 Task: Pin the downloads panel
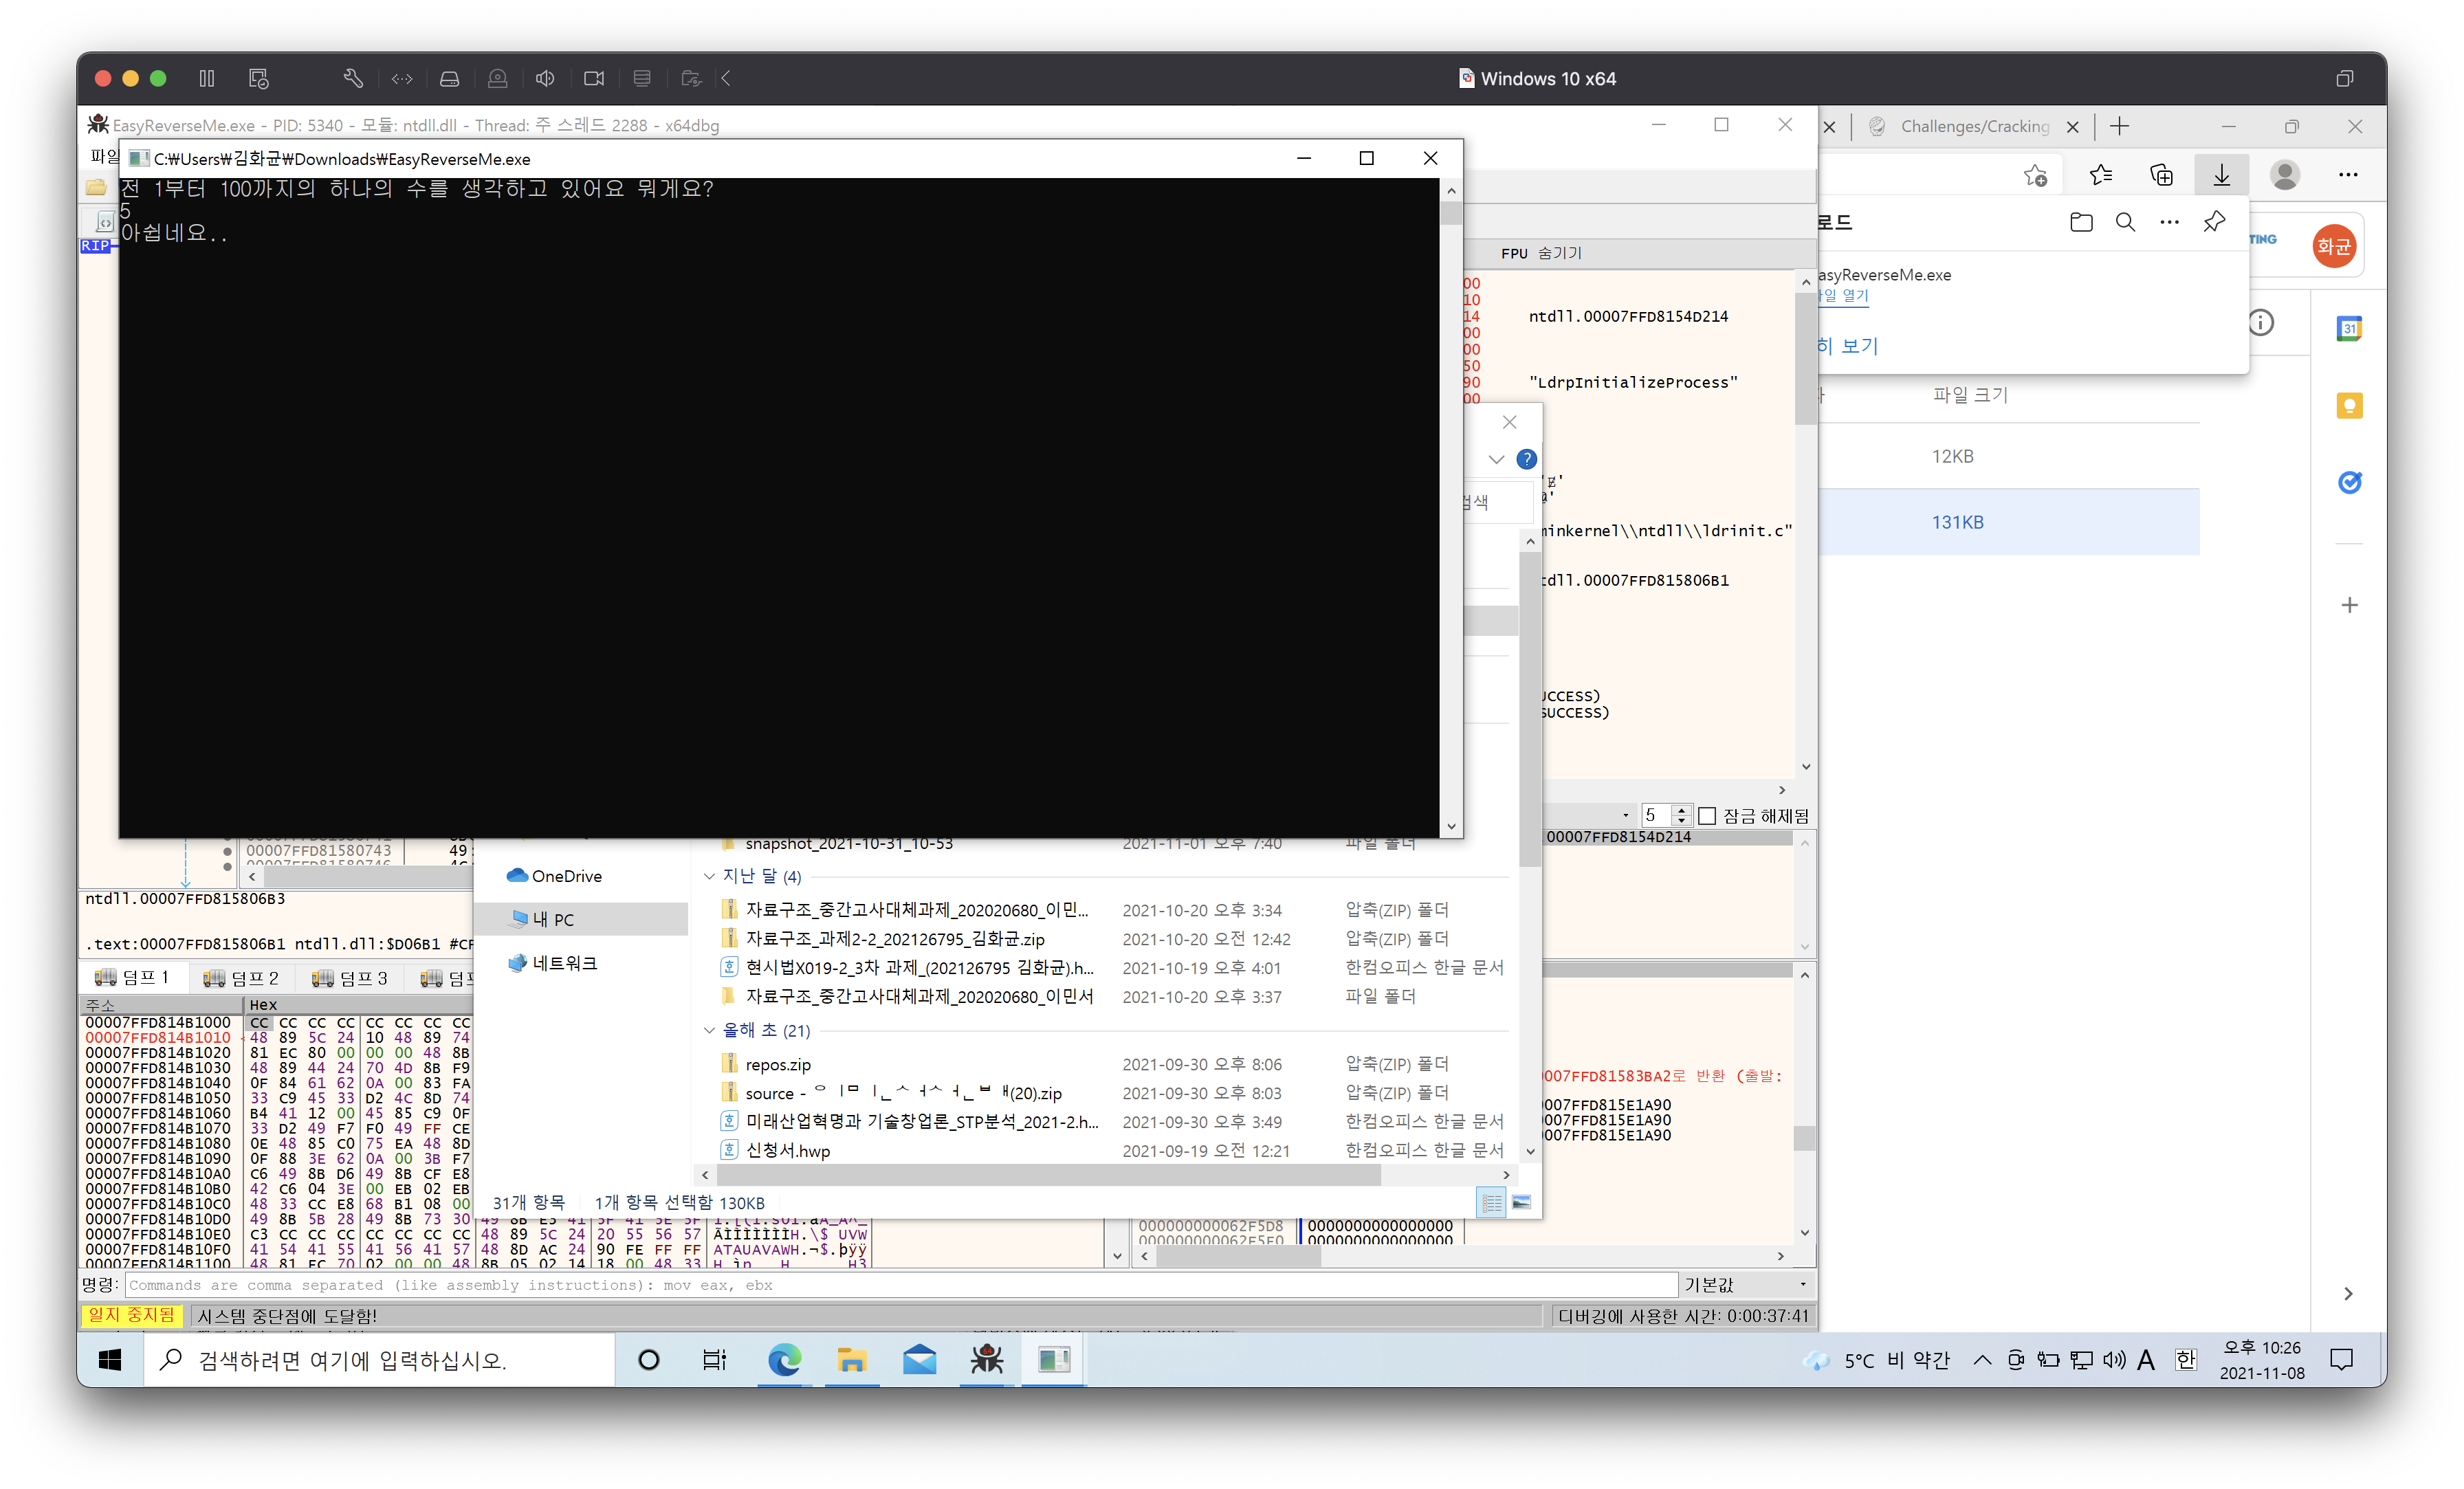click(x=2214, y=222)
